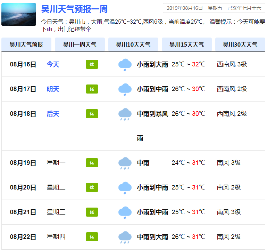Click the 小雨到大雨 weather description
Viewport: 267px width, 250px height.
tap(152, 65)
